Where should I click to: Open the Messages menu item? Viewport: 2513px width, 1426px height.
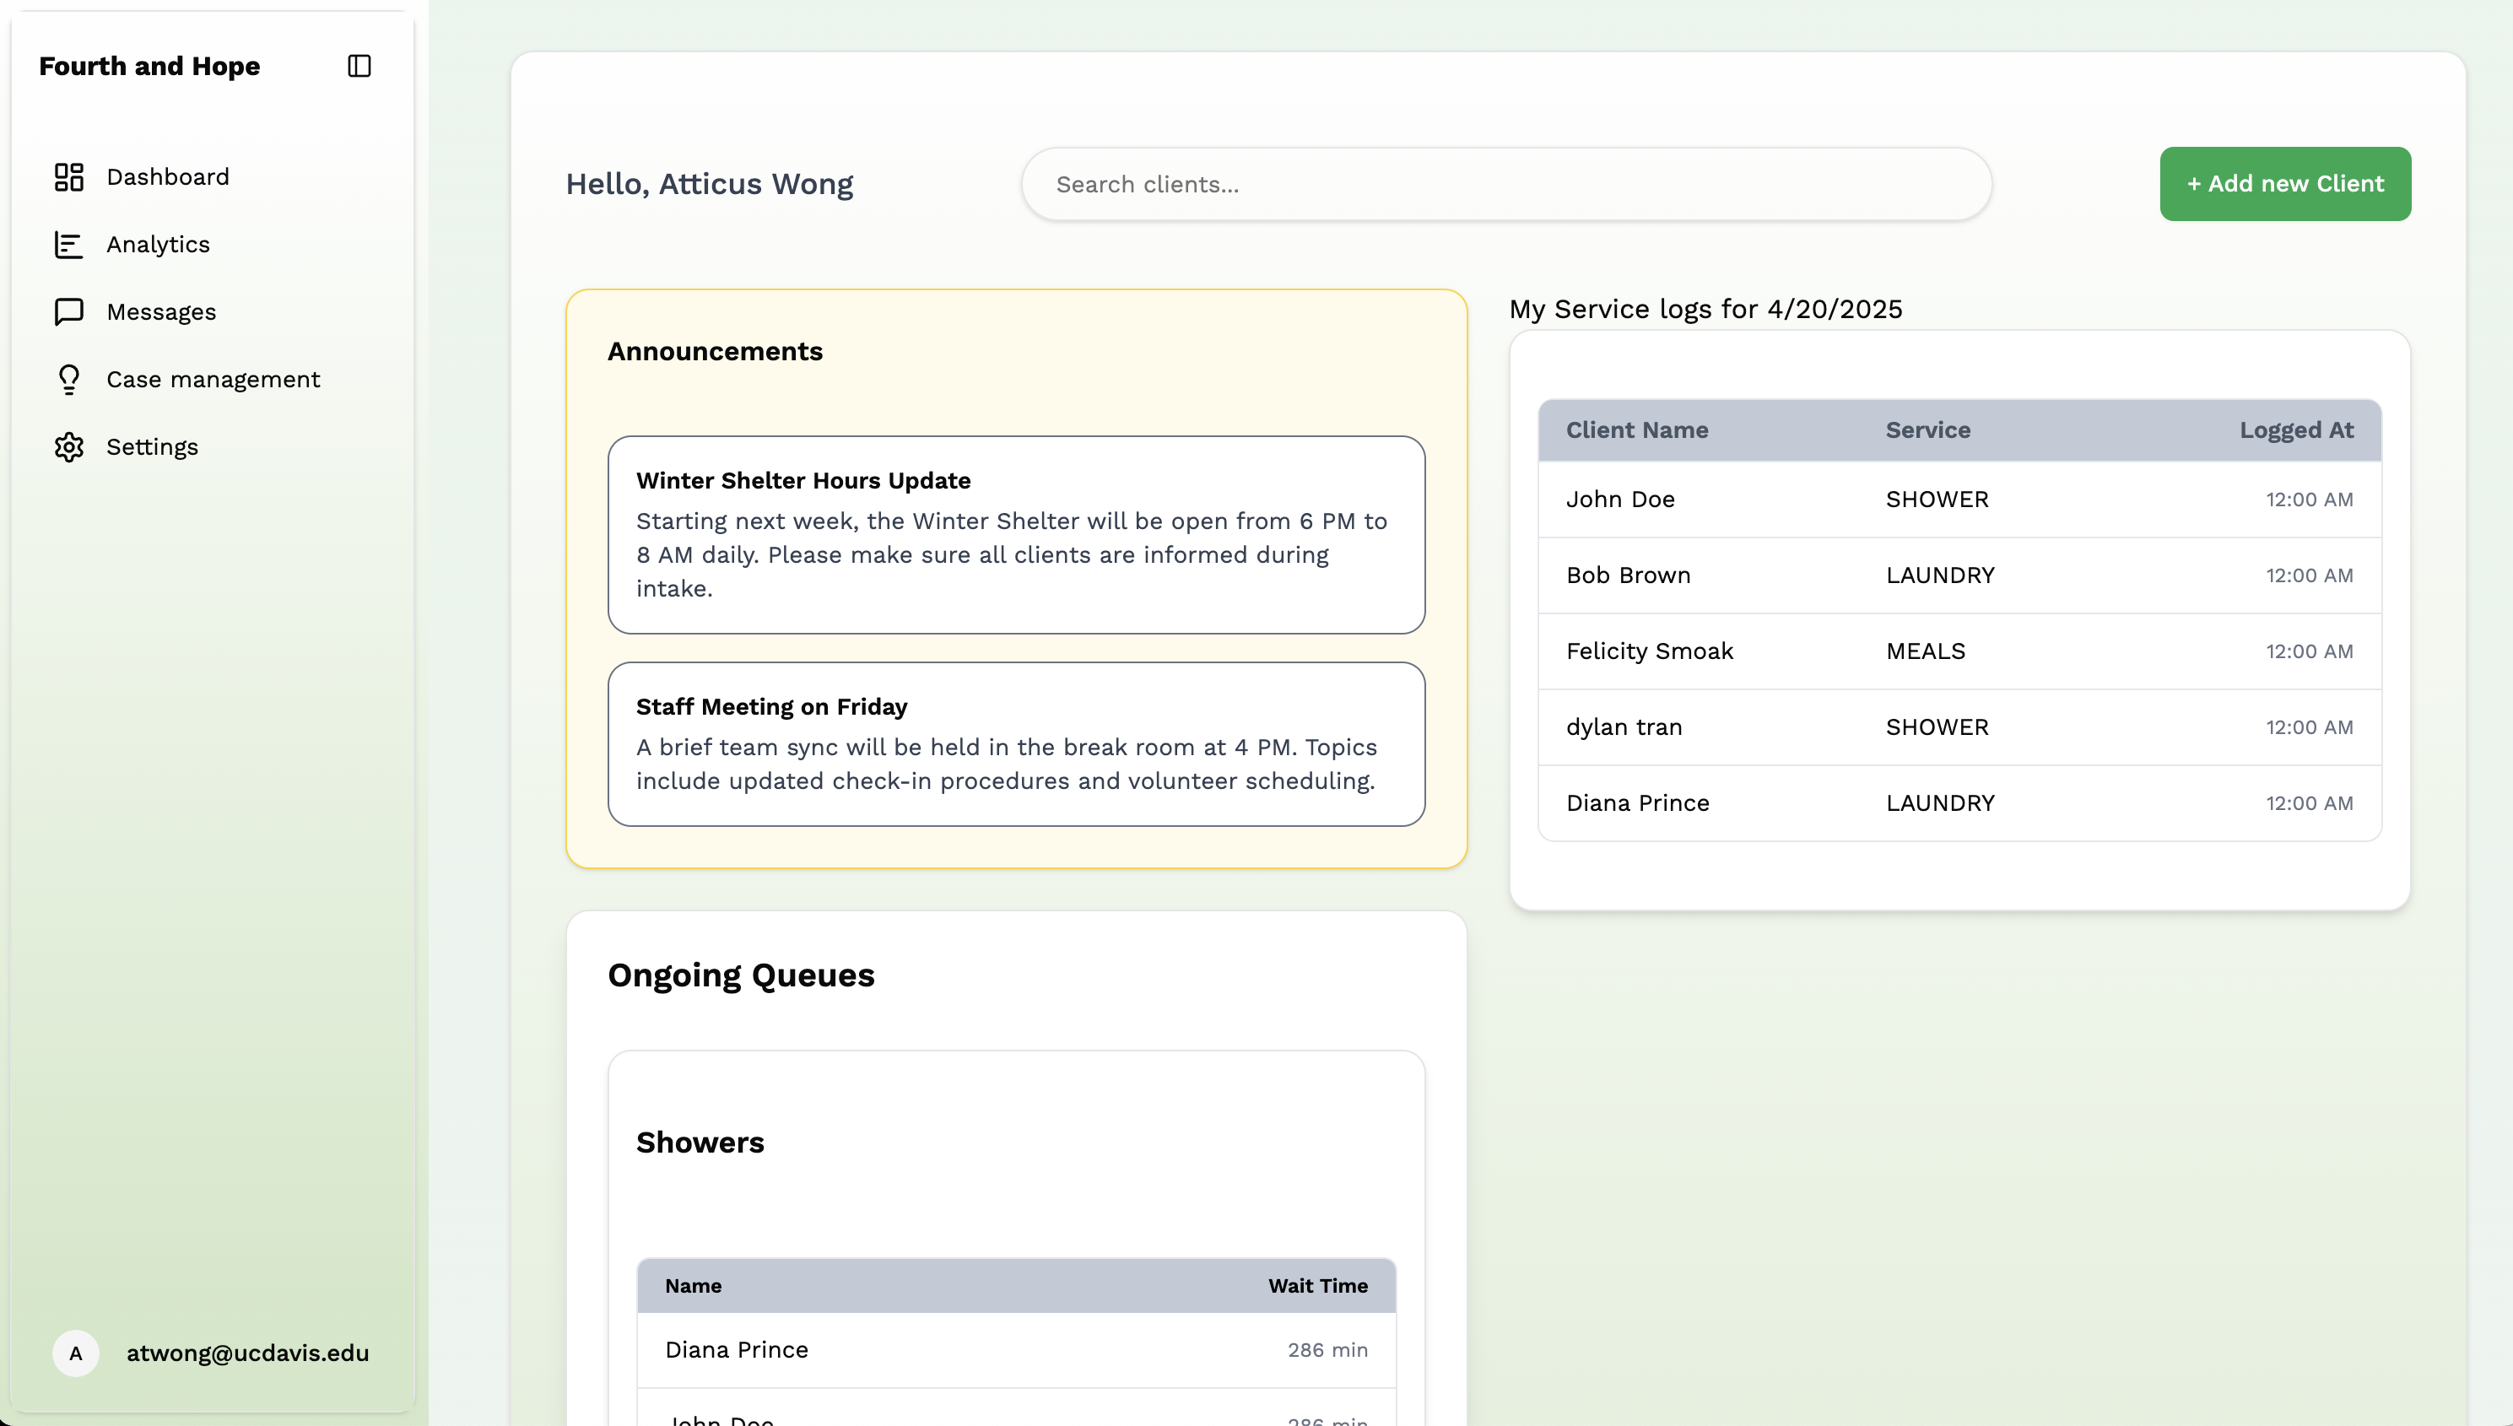(160, 311)
